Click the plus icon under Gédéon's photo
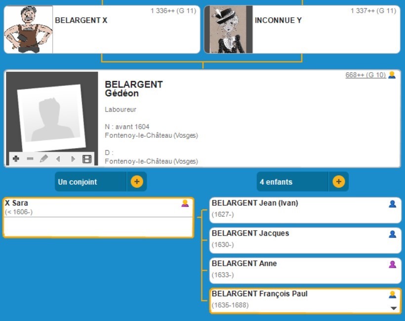Viewport: 405px width, 321px height. tap(16, 159)
